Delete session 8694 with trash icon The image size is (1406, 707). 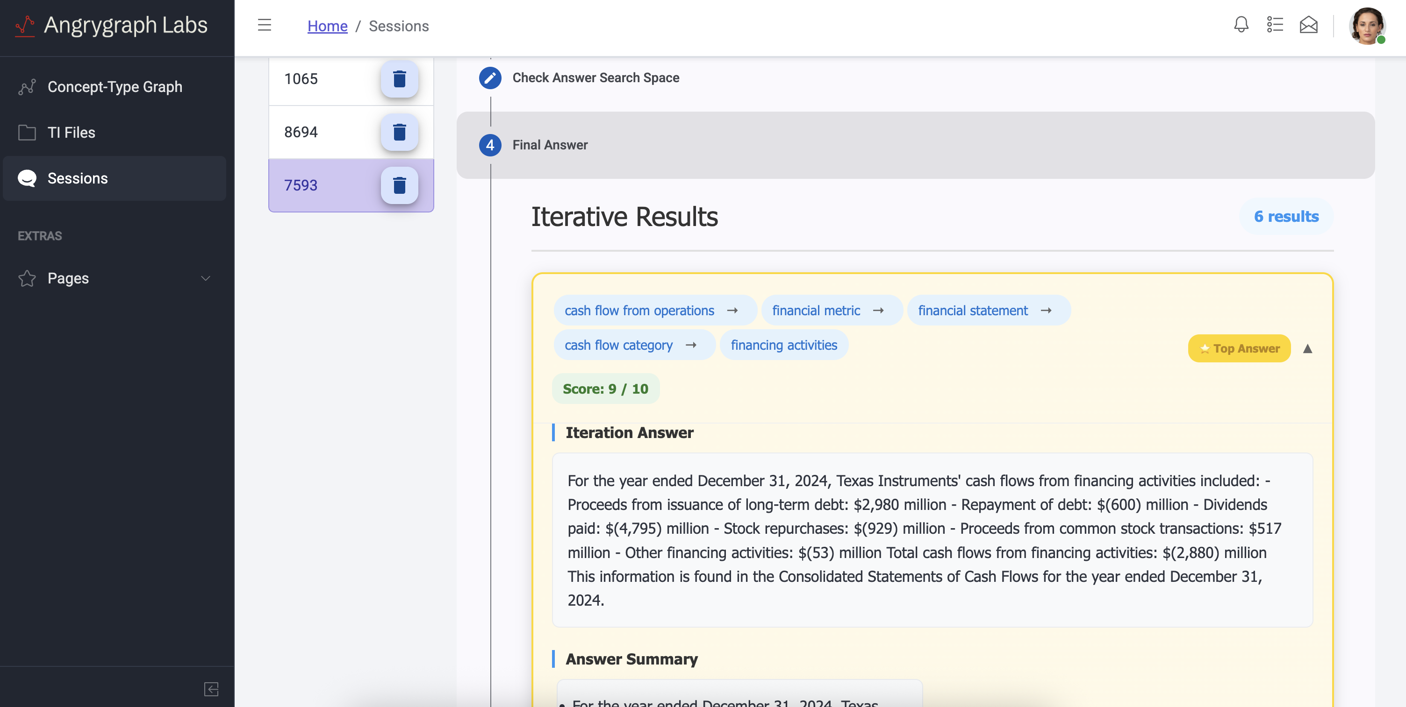[400, 133]
